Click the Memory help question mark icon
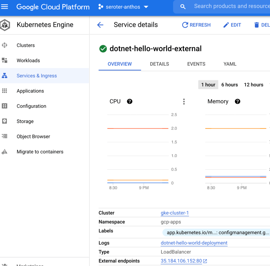This screenshot has width=270, height=266. click(238, 102)
